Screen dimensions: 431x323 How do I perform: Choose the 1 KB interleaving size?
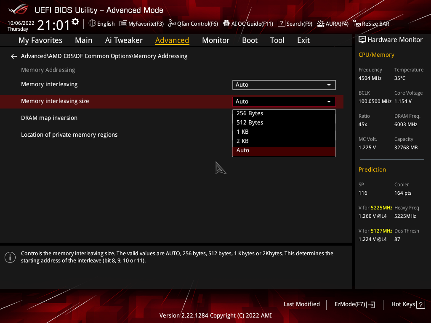coord(242,132)
